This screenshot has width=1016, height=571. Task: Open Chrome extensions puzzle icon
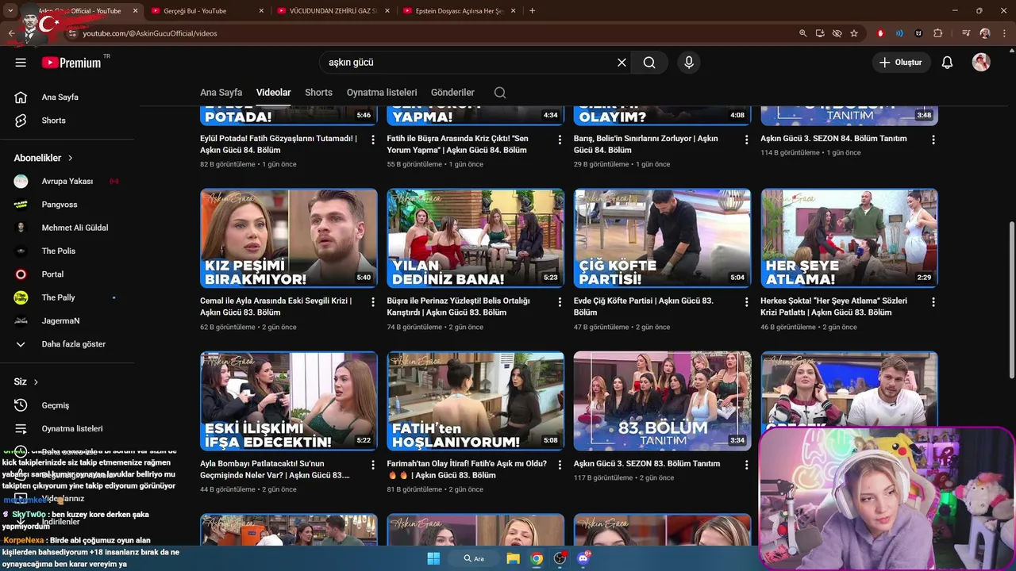(x=938, y=33)
